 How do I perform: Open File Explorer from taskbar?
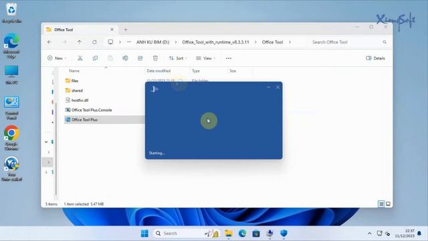pos(229,234)
